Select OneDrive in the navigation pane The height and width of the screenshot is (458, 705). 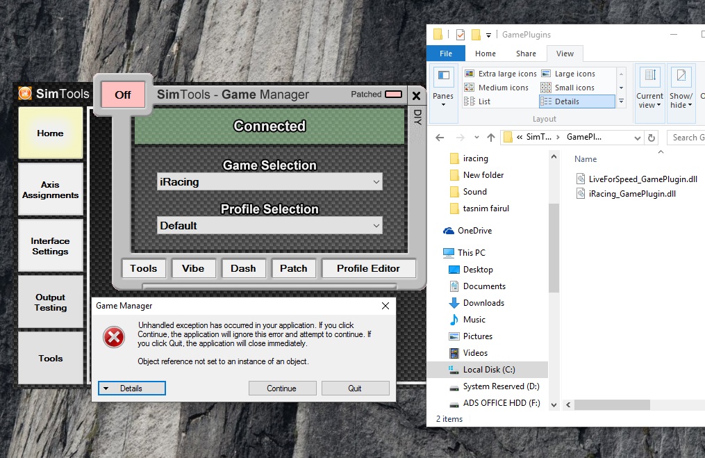pyautogui.click(x=474, y=231)
